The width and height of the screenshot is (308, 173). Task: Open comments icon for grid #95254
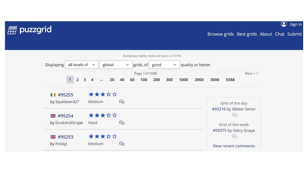(x=122, y=123)
